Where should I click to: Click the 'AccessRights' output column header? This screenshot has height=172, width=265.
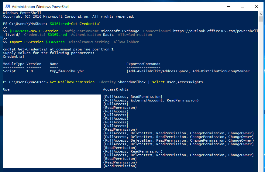pos(116,89)
